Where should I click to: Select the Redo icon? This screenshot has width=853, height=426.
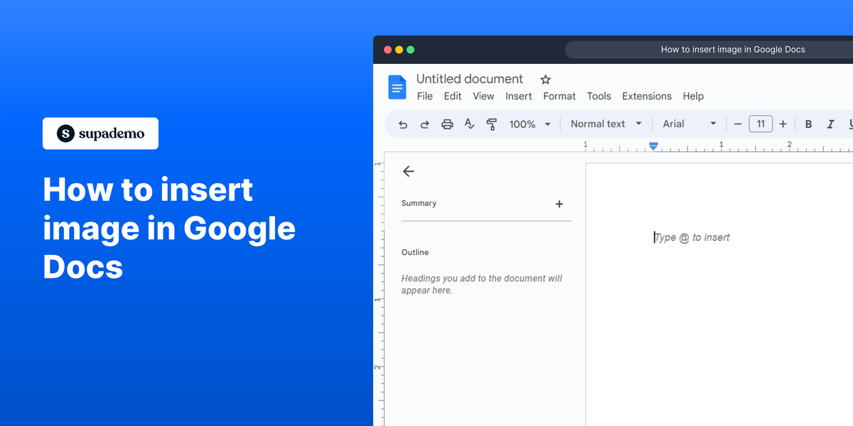(424, 124)
